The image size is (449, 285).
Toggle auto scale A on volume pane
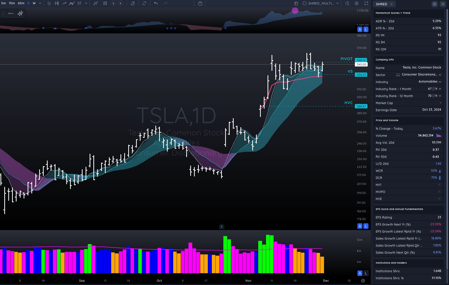pyautogui.click(x=360, y=273)
